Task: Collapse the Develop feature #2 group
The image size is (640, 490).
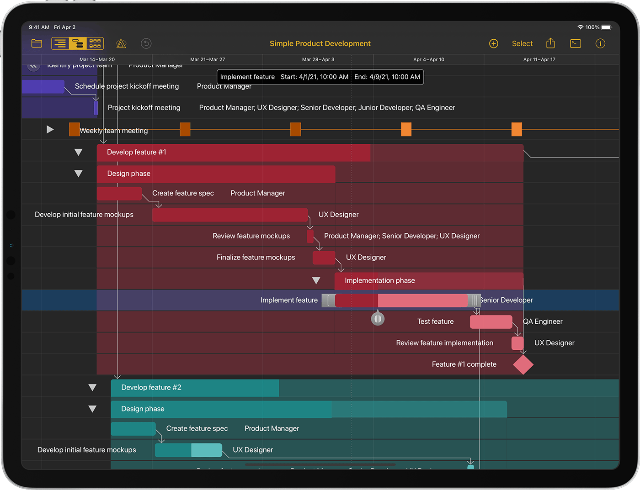Action: click(92, 388)
